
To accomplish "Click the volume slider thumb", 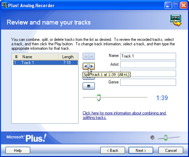I will pos(166,138).
